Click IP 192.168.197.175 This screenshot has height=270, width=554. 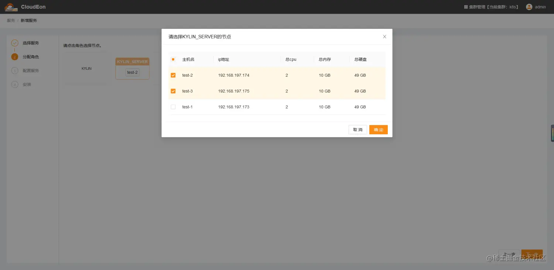[234, 91]
